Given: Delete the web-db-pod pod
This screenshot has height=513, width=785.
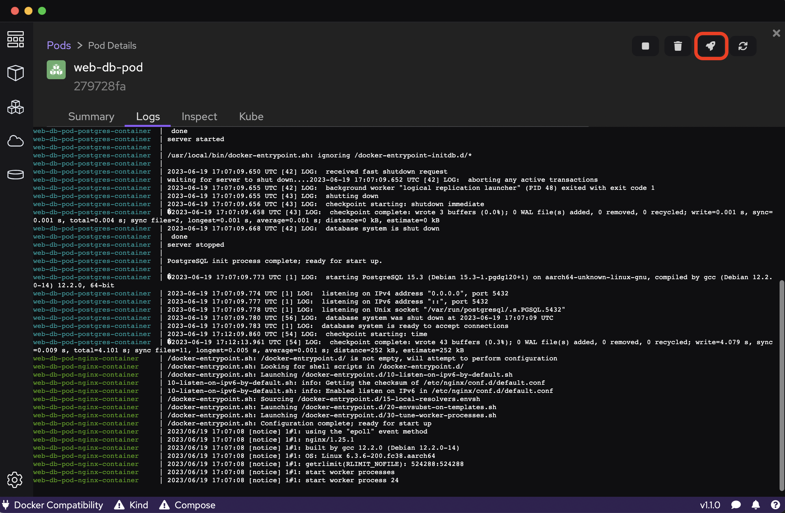Looking at the screenshot, I should click(677, 46).
